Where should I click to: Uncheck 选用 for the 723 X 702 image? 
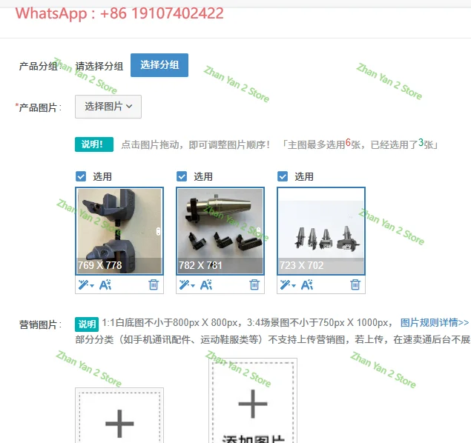(283, 176)
